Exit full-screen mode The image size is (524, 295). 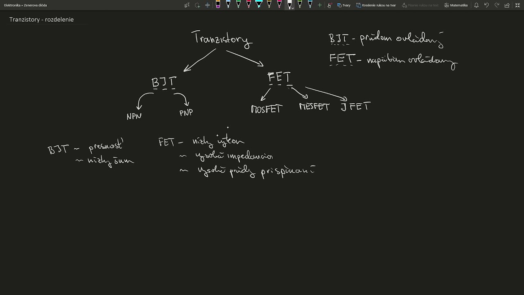tap(517, 5)
